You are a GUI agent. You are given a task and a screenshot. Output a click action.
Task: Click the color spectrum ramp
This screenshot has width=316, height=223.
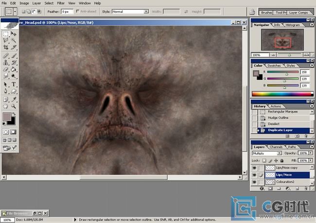(282, 94)
